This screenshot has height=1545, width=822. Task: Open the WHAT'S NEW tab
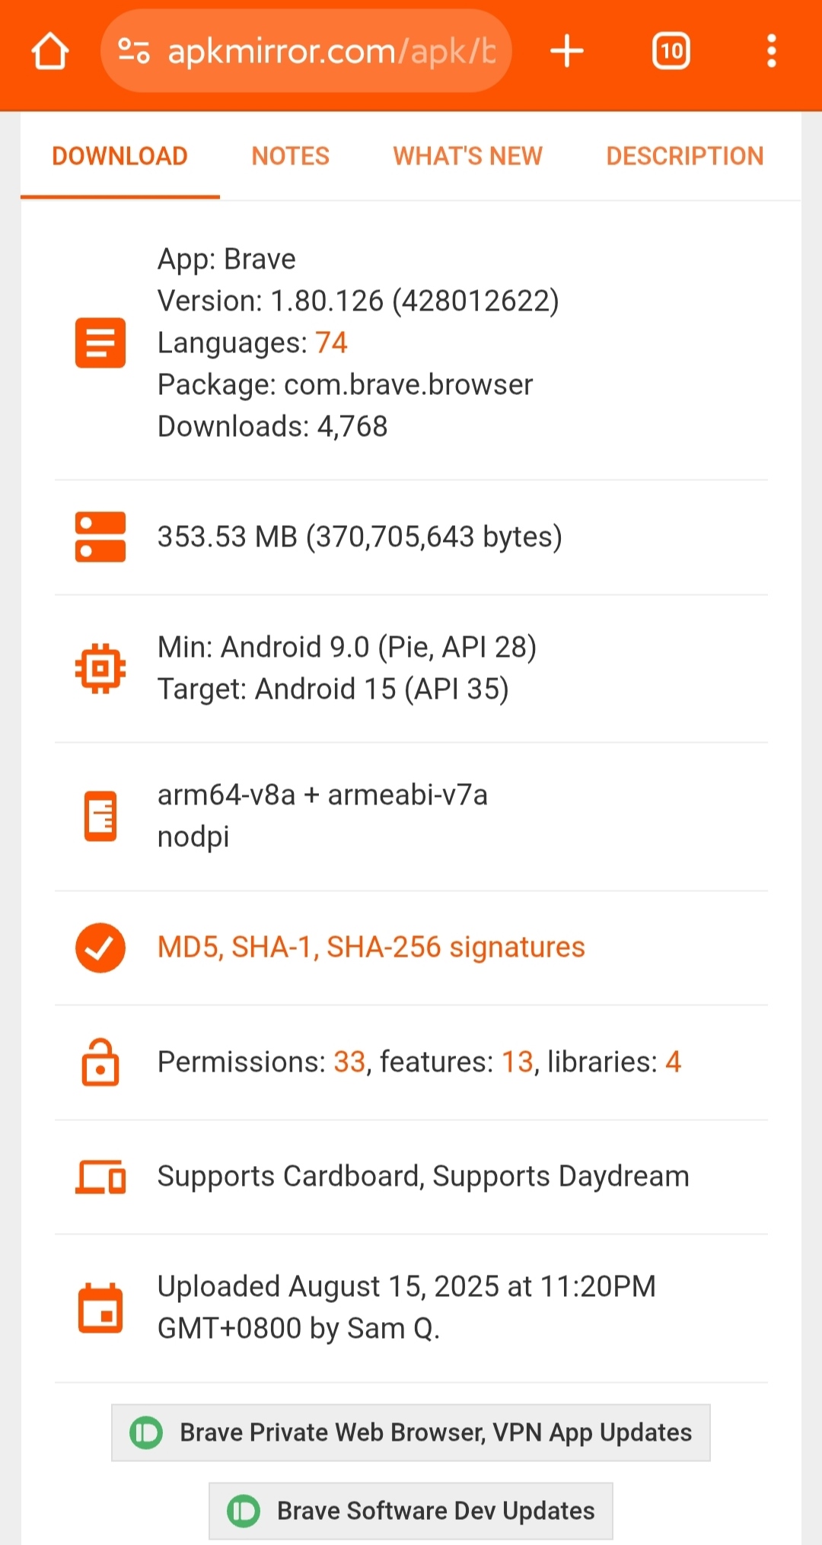coord(467,156)
